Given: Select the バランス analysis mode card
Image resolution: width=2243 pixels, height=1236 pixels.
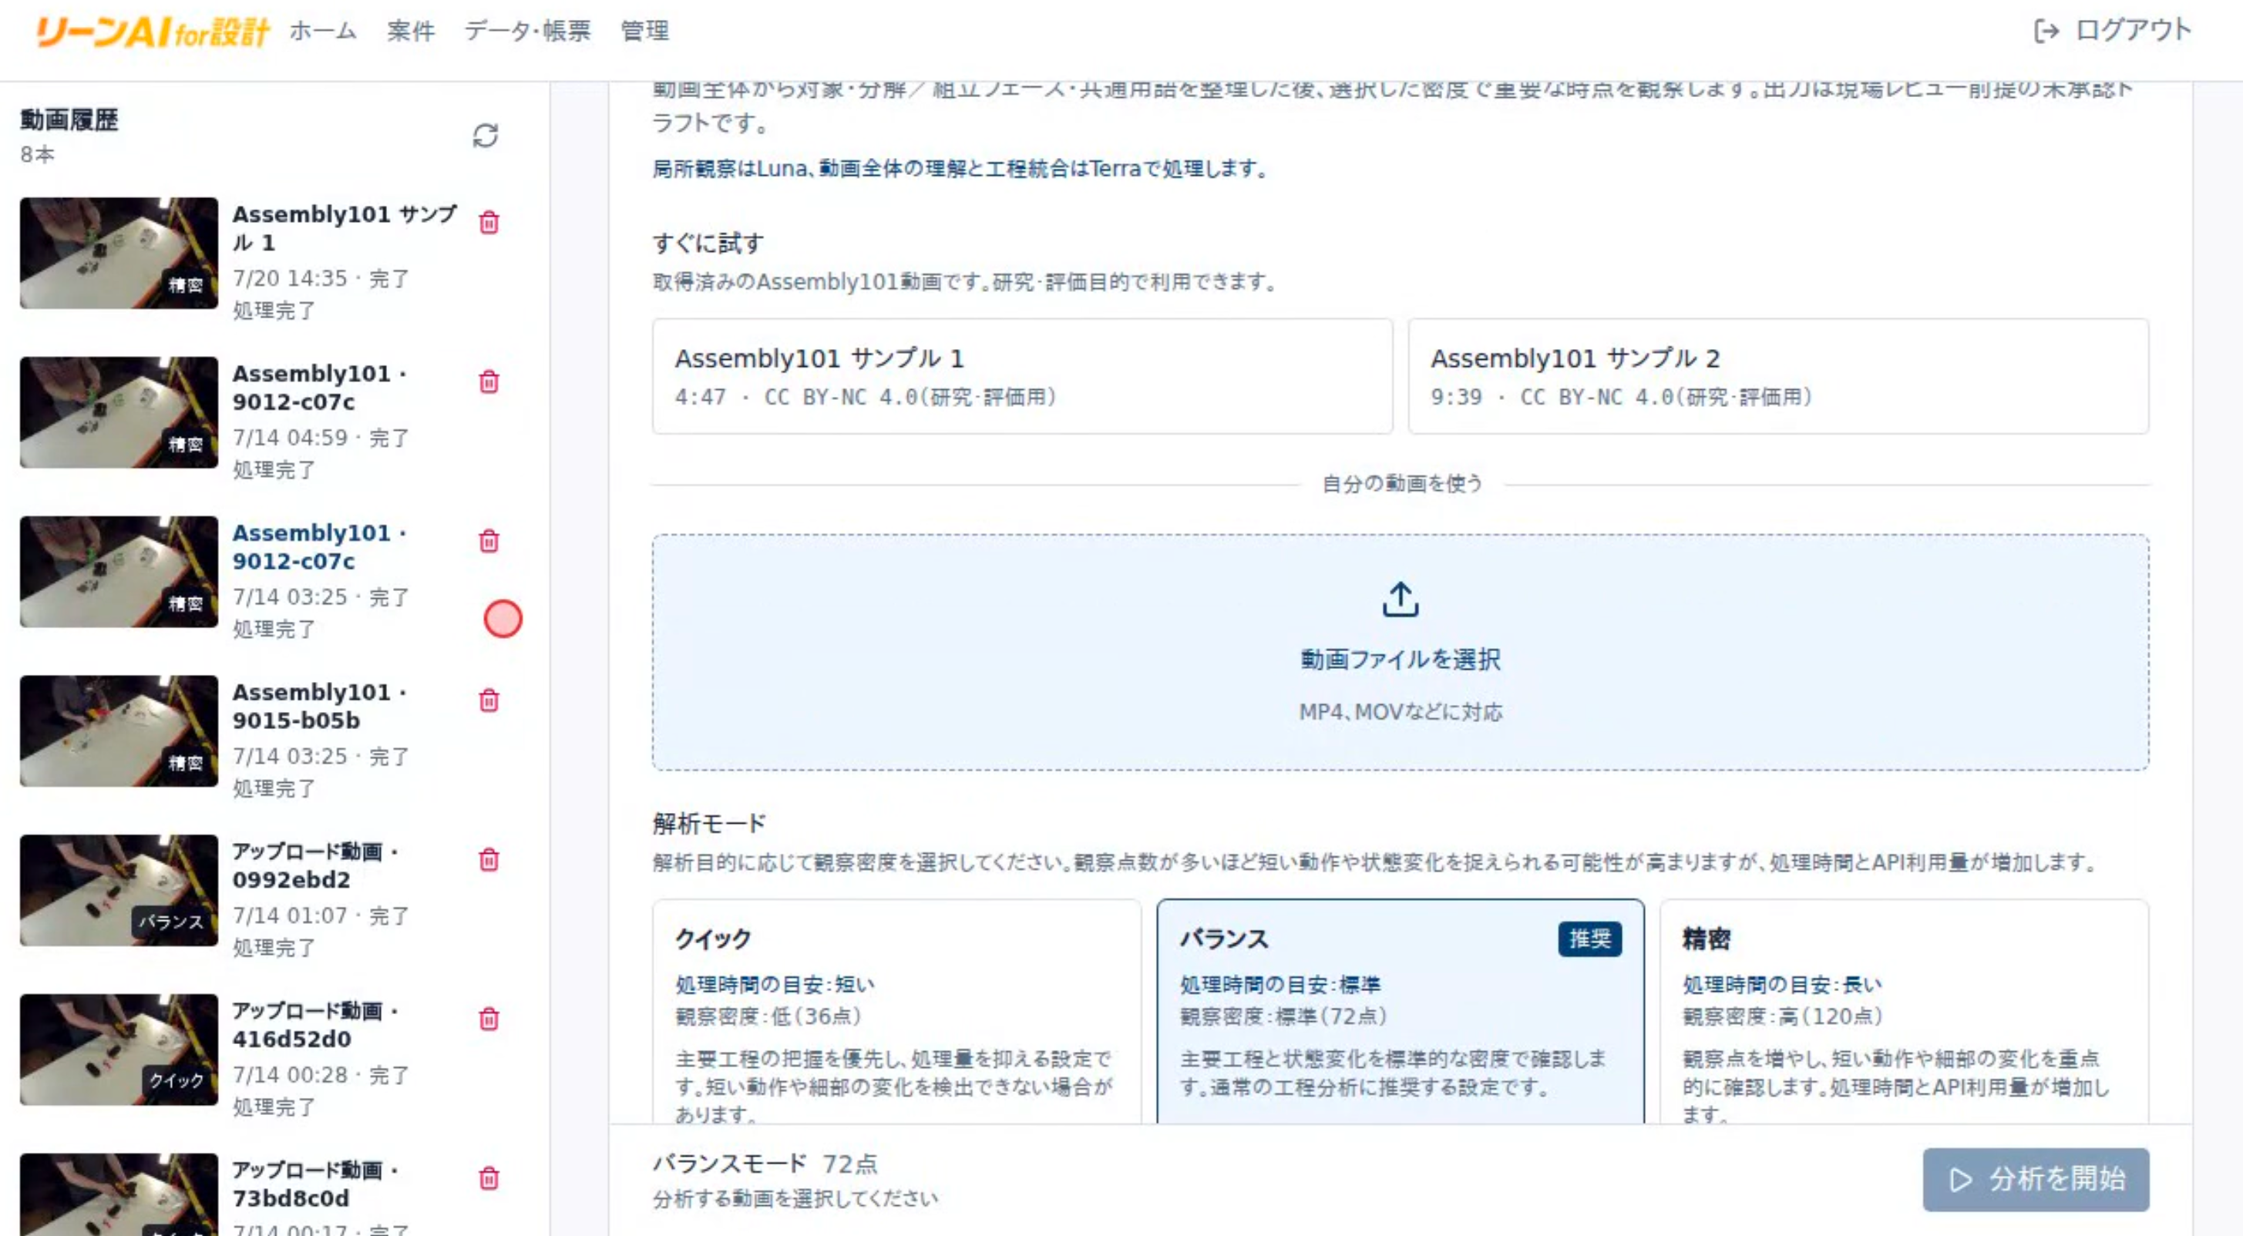Looking at the screenshot, I should pos(1400,1012).
